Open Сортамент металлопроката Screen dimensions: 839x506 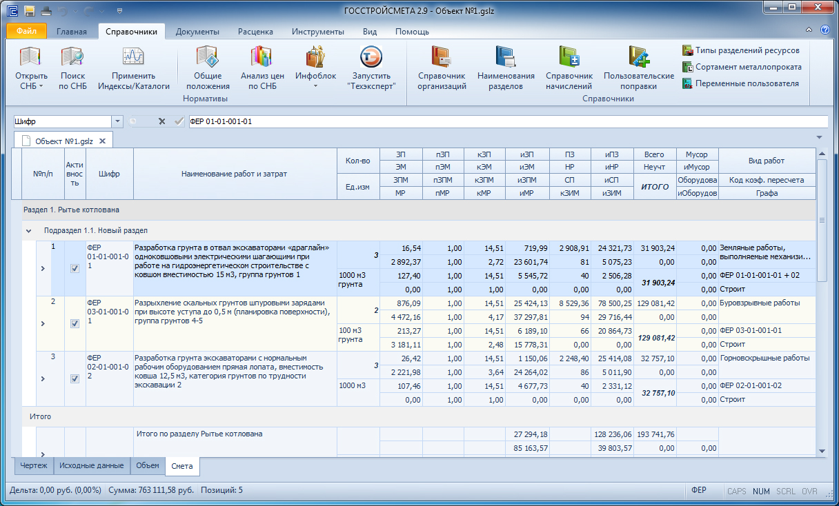pyautogui.click(x=742, y=67)
